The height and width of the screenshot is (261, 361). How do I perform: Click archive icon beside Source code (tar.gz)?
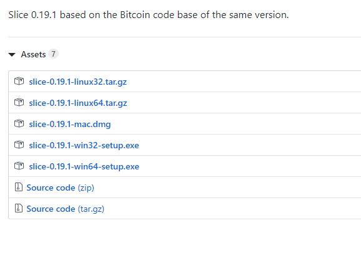(x=19, y=208)
